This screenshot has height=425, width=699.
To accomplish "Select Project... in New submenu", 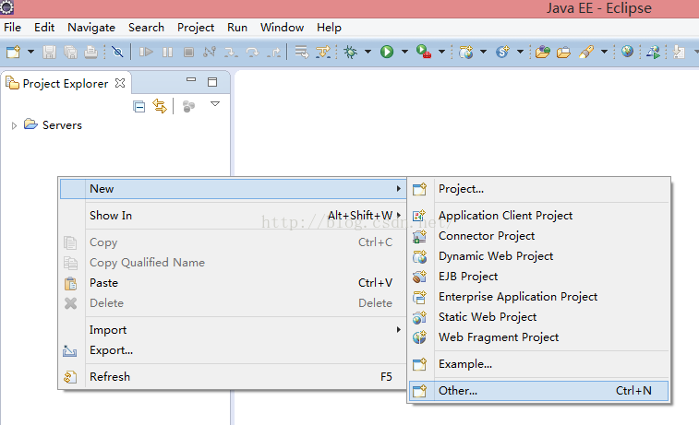I will pos(539,189).
